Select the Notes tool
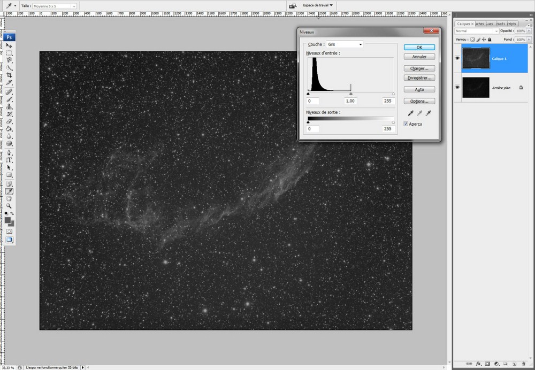Screen dimensions: 535x370 (x=9, y=184)
